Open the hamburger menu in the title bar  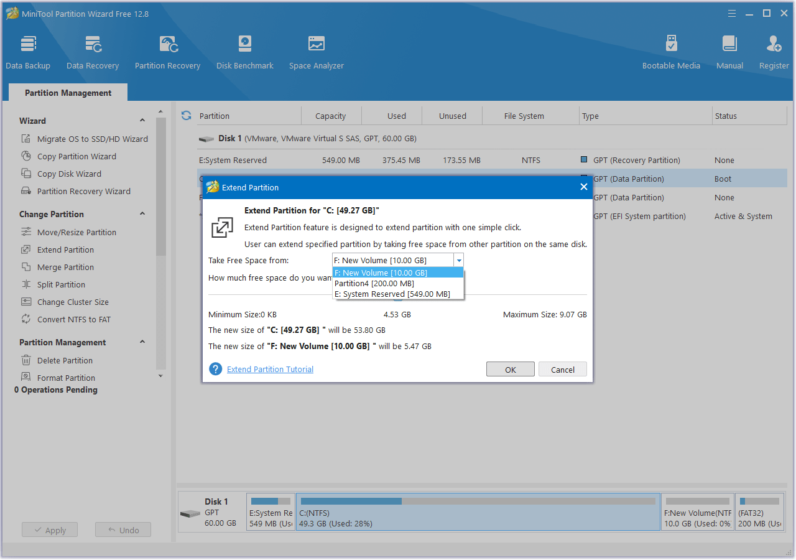[x=731, y=12]
